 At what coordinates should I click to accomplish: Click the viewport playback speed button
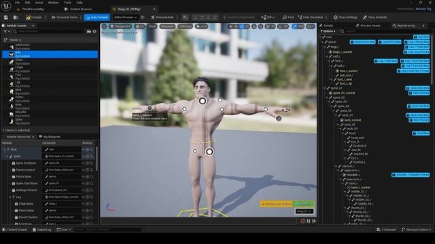tap(201, 26)
